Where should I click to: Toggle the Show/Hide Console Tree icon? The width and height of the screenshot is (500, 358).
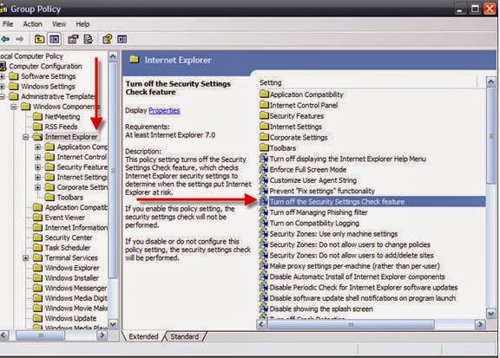(x=54, y=39)
